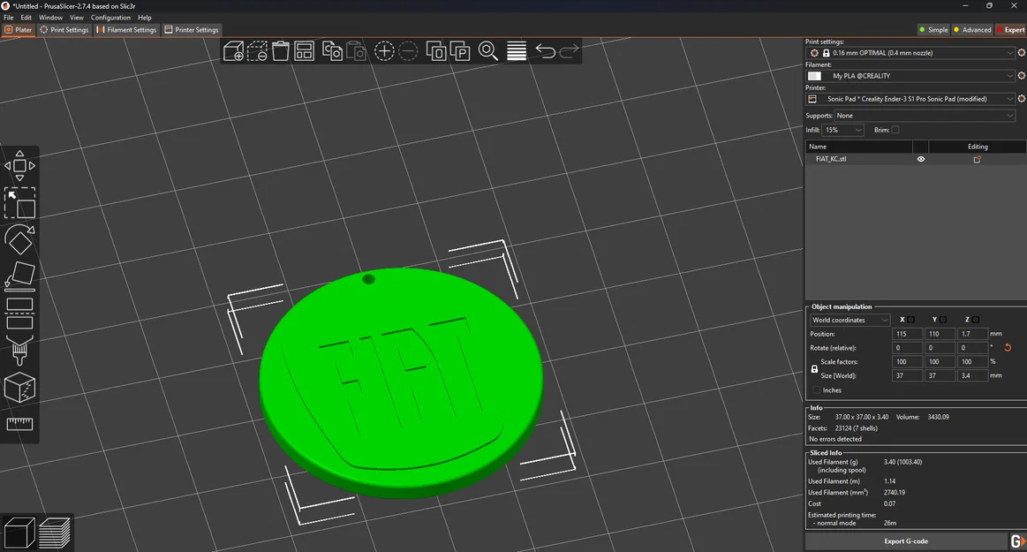
Task: Click the Position X field showing 115
Action: (x=907, y=334)
